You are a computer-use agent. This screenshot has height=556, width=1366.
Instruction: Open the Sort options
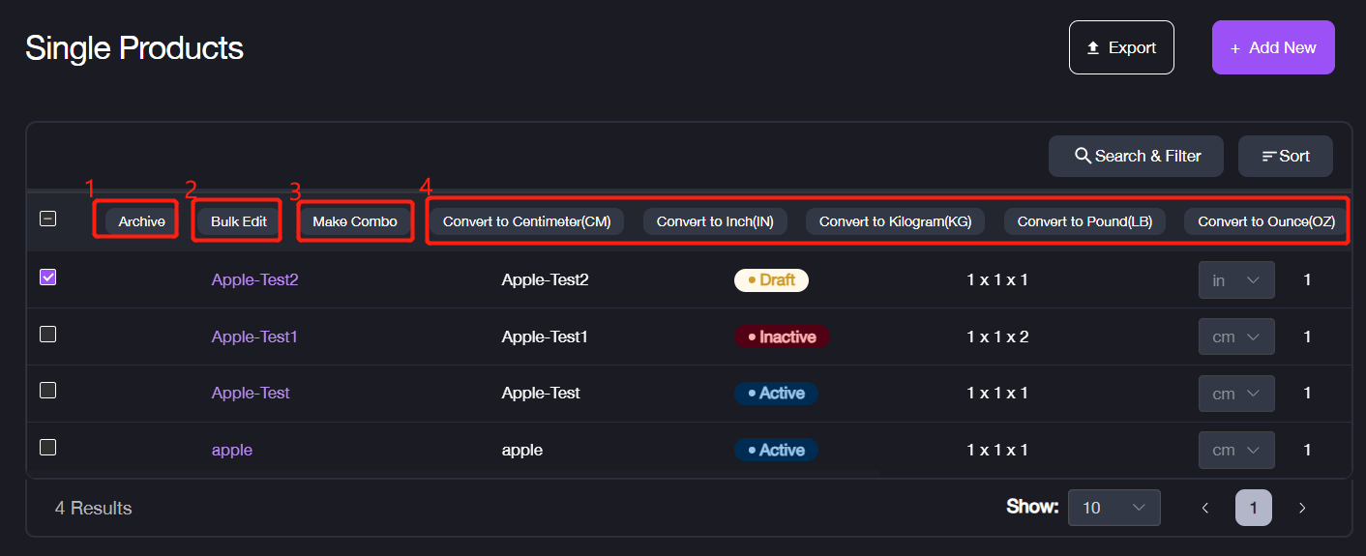coord(1285,156)
